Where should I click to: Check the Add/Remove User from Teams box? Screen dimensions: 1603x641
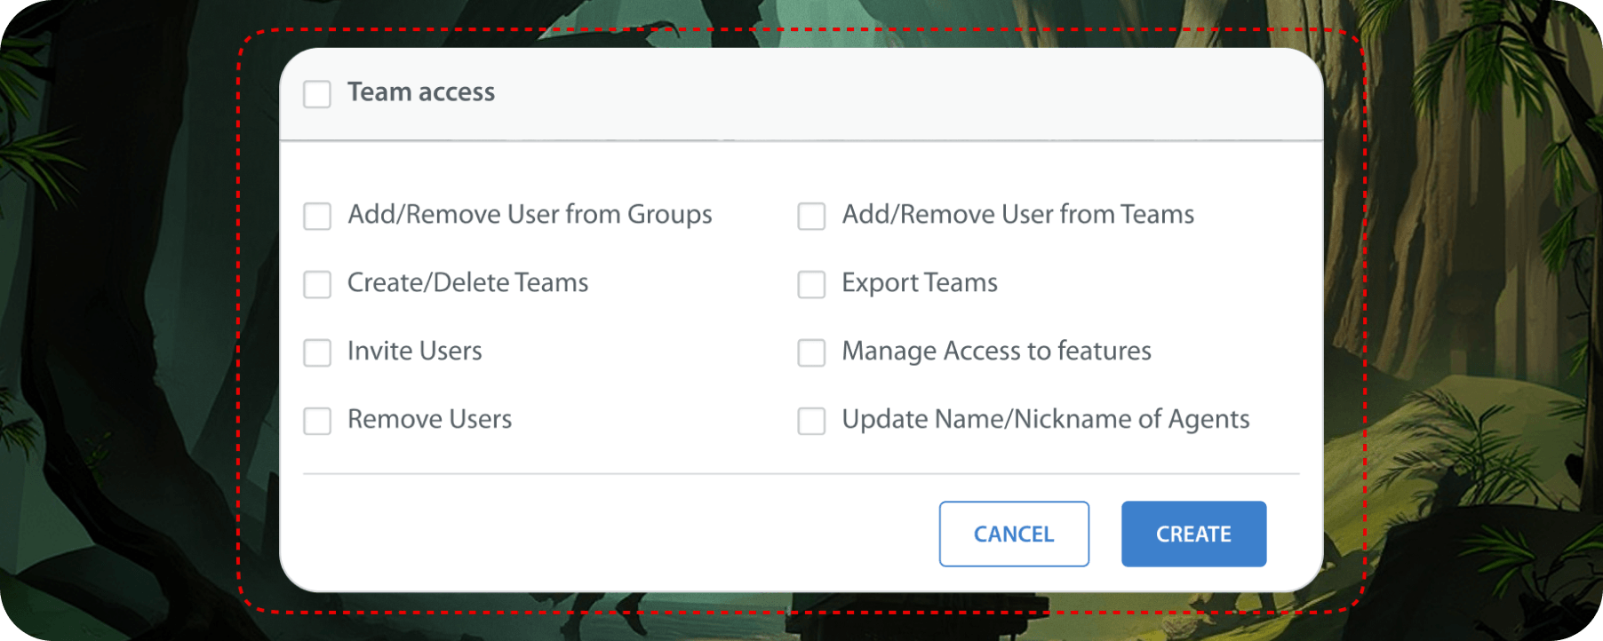click(x=811, y=216)
